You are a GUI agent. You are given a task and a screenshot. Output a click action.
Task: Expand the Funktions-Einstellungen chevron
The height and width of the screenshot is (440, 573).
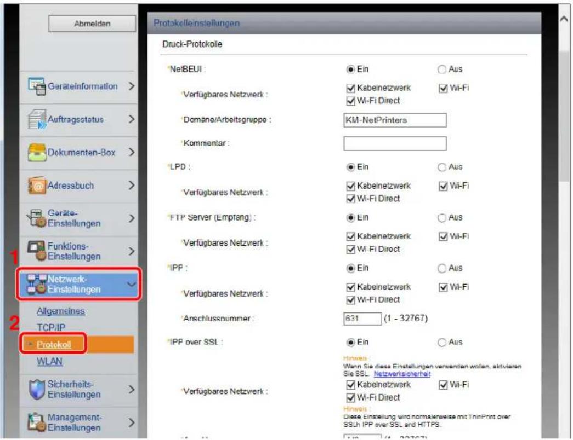coord(132,251)
